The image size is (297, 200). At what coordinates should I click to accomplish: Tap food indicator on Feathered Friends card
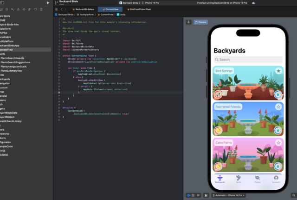click(218, 130)
